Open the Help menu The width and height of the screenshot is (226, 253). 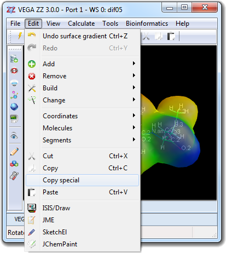pos(182,24)
